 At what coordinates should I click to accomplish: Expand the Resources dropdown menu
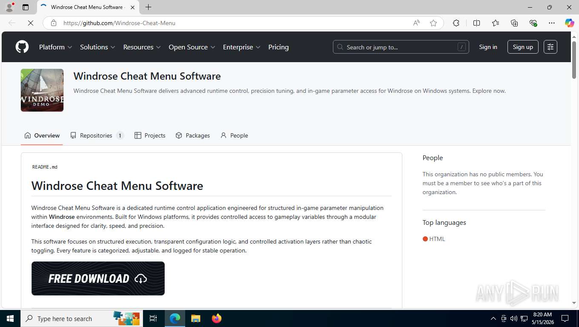point(142,47)
